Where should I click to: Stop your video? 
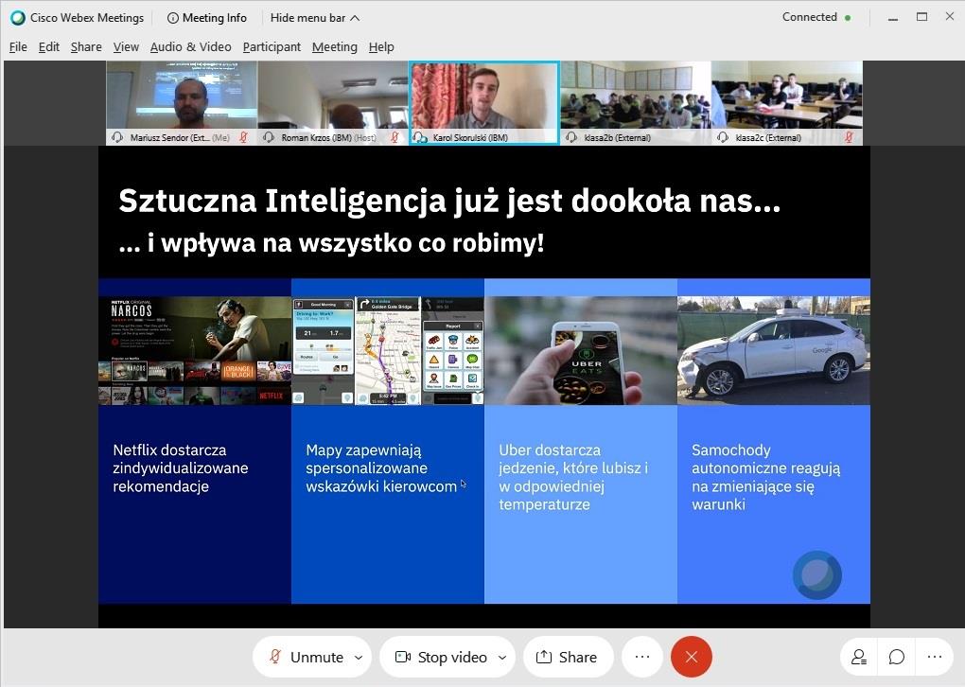pyautogui.click(x=441, y=657)
